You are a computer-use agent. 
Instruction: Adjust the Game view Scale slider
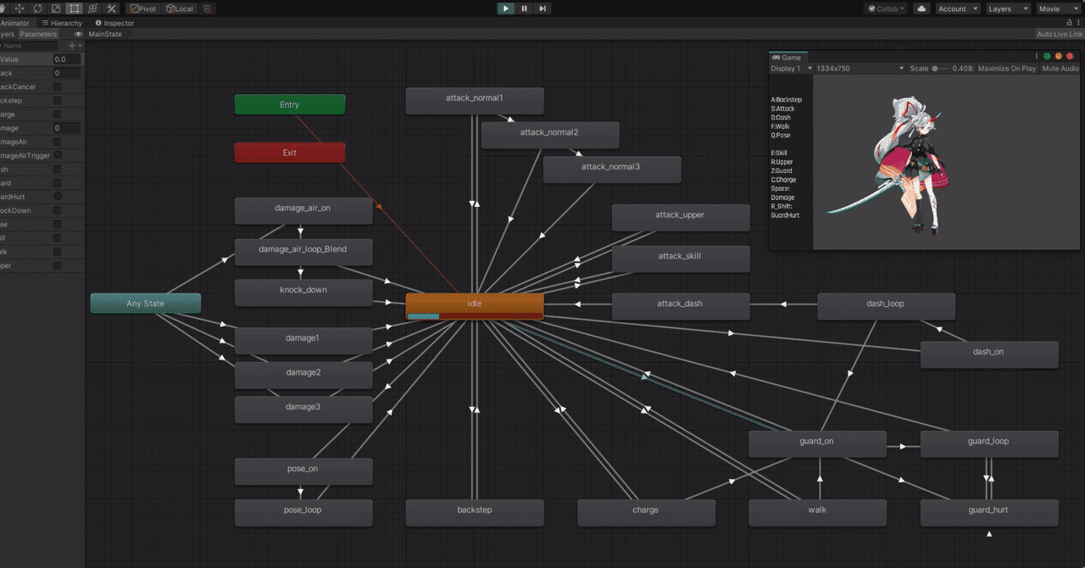(x=941, y=69)
